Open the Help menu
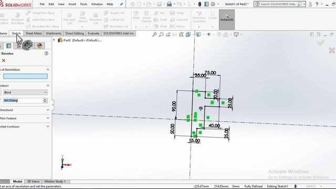The image size is (336, 189). pos(110,4)
